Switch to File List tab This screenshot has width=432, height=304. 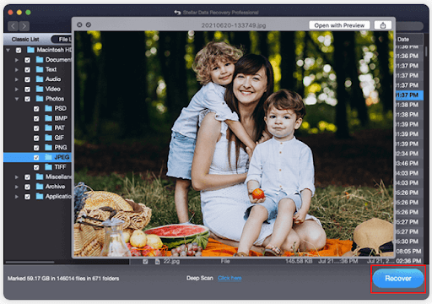click(x=62, y=40)
